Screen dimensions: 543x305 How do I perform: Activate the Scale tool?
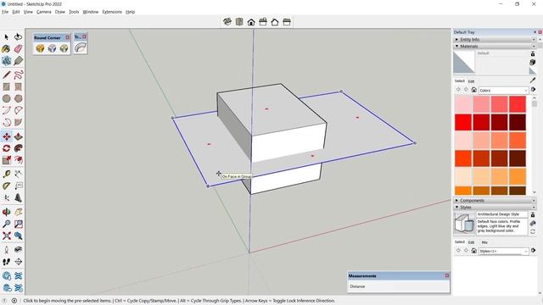6,160
